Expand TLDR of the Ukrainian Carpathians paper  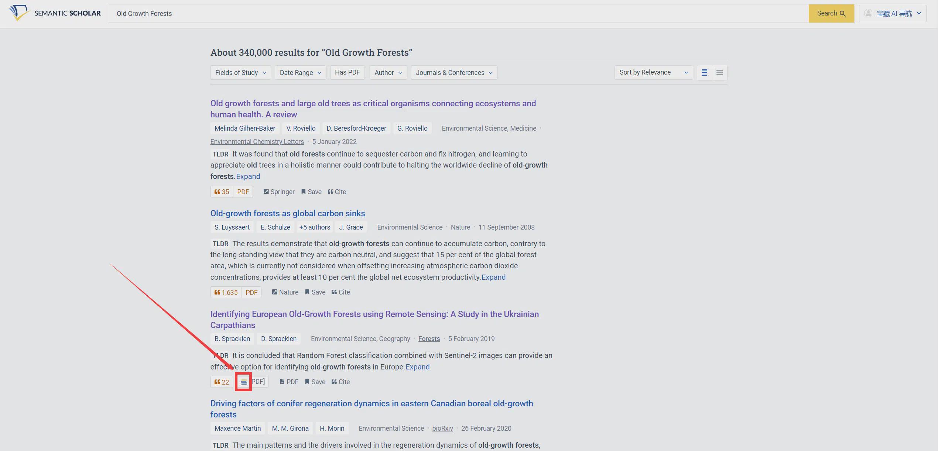click(417, 367)
